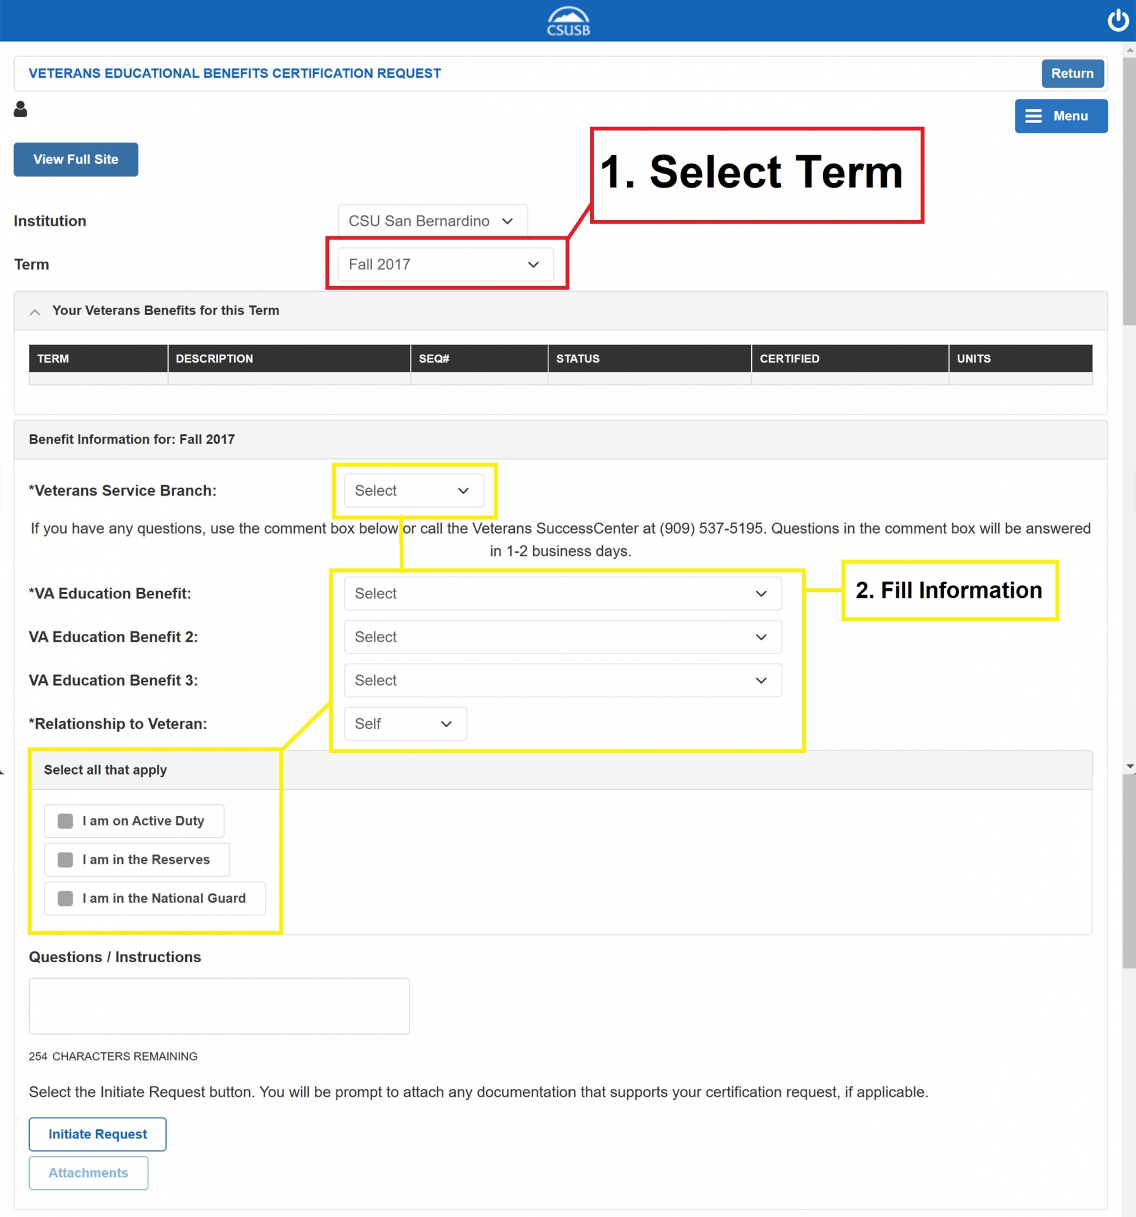Click the Questions / Instructions text box
This screenshot has height=1217, width=1136.
tap(219, 1006)
